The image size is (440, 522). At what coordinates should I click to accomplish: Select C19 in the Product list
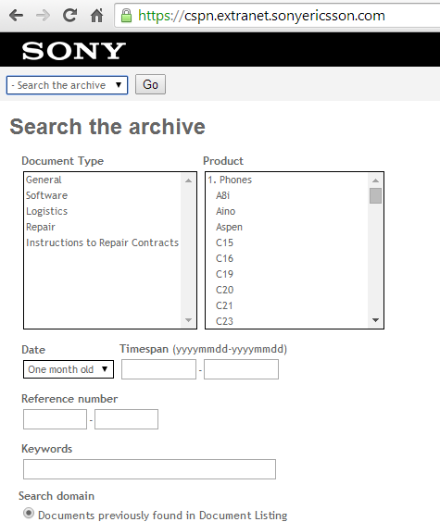(x=224, y=274)
